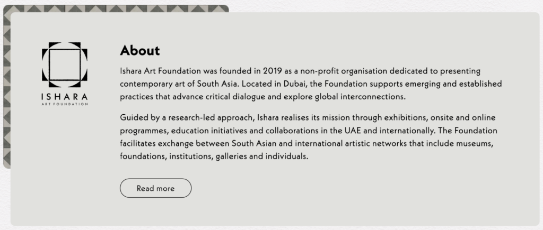Select the phrase 'global interconnections'

tap(360, 97)
